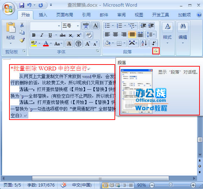Copy the selection using the copy icon
This screenshot has height=189, width=203.
[22, 32]
